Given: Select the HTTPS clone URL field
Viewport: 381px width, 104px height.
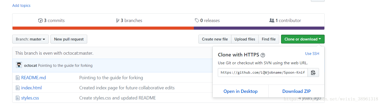Looking at the screenshot, I should click(x=263, y=73).
